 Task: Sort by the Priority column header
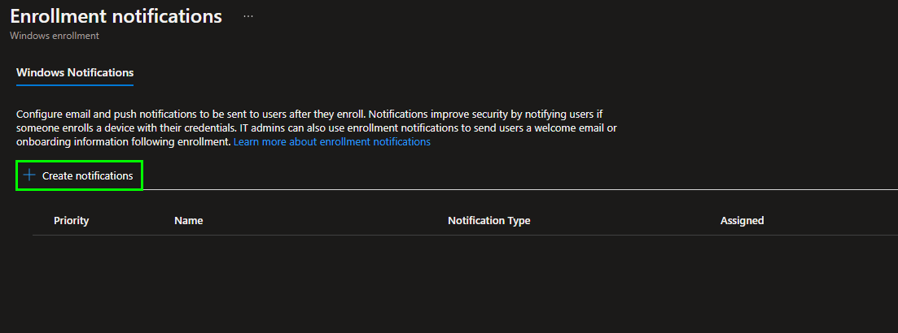(x=71, y=221)
